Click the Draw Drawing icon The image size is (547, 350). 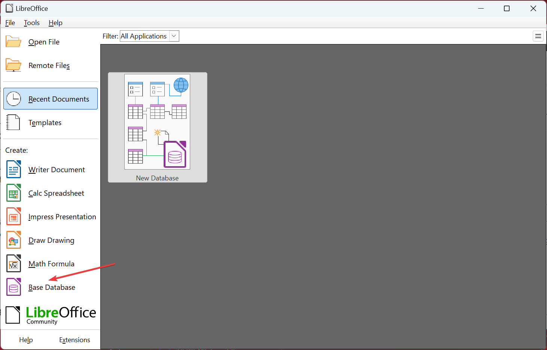coord(14,240)
